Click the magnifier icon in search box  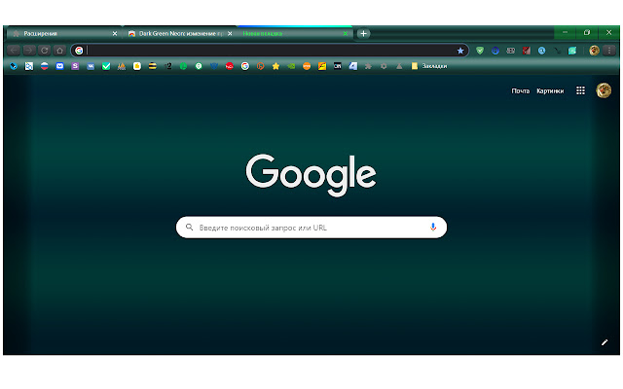tap(190, 227)
